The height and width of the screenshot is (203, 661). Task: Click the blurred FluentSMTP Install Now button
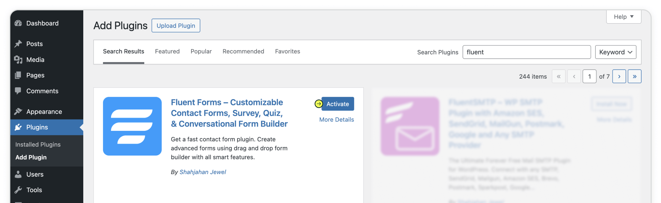(x=612, y=104)
